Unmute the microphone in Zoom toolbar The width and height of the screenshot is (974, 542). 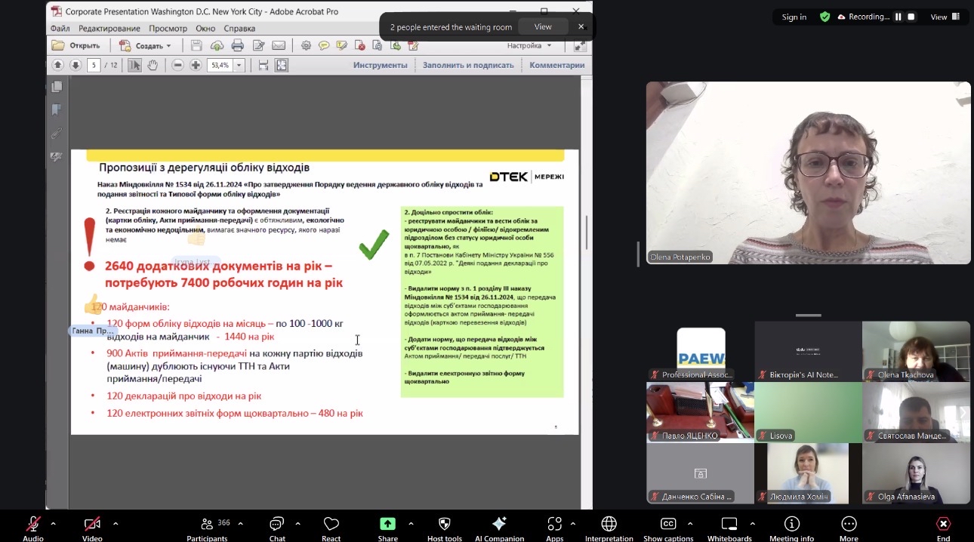[x=33, y=525]
